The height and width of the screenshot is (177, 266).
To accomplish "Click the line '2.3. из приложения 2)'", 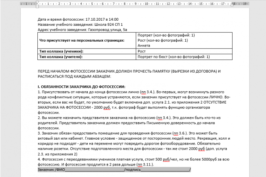I will click(x=57, y=154).
